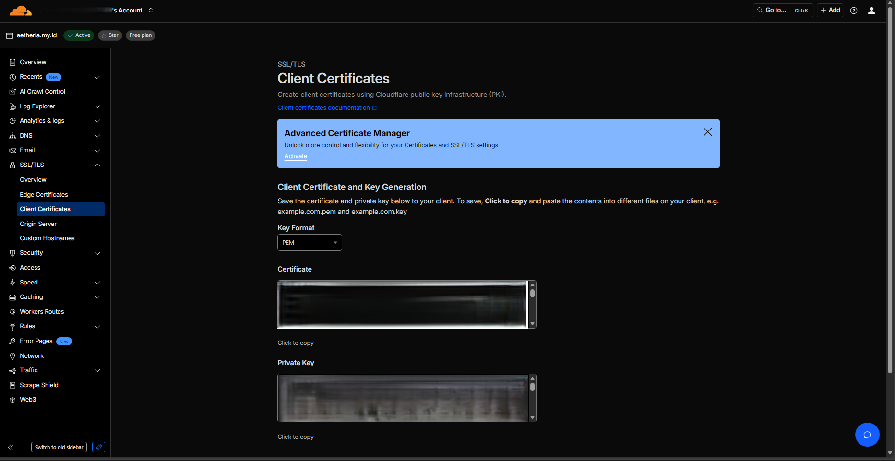Click the AI Crawl Control sidebar icon
Screen dimensions: 895x461
pos(12,91)
